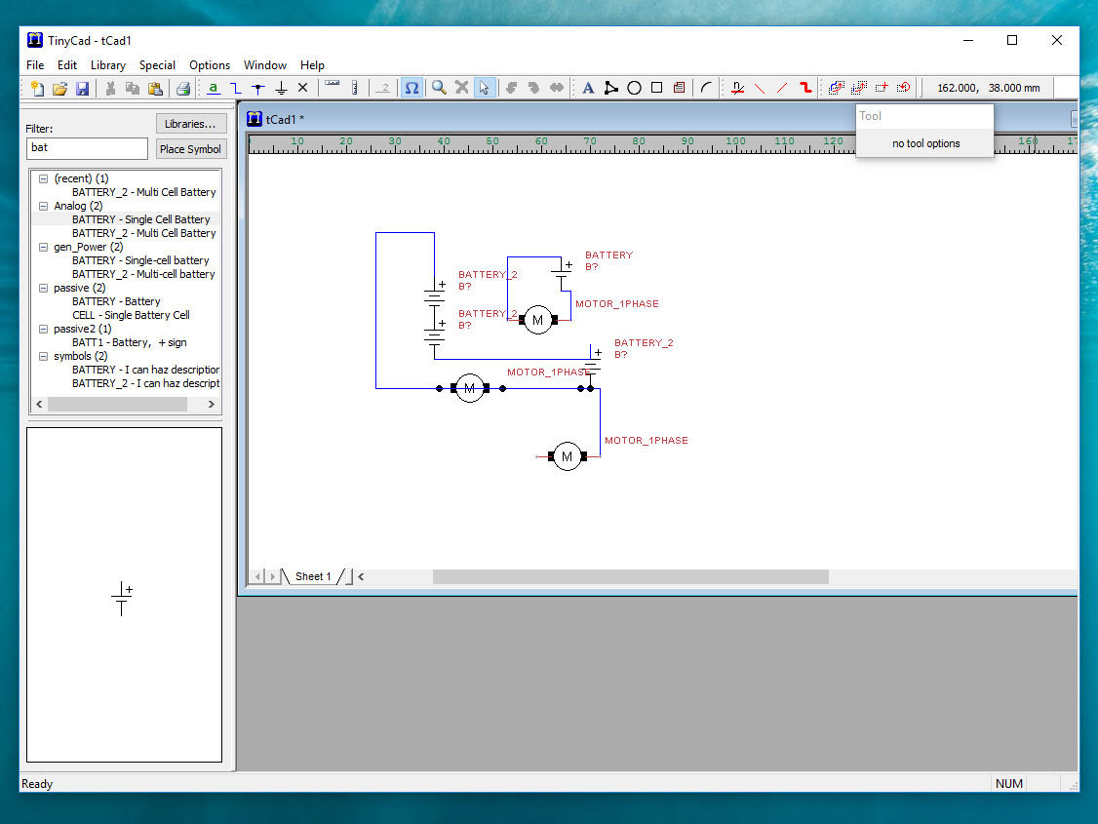Viewport: 1098px width, 824px height.
Task: Select the Rectangle drawing tool
Action: coord(656,88)
